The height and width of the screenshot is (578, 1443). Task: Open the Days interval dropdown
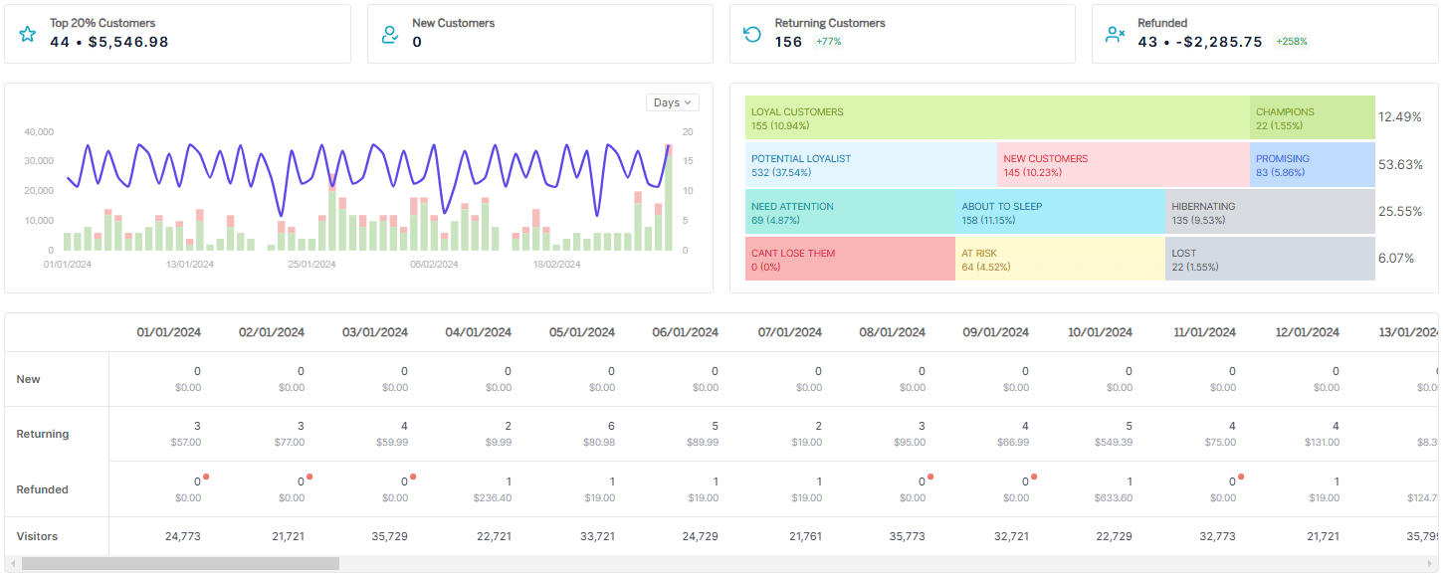673,102
